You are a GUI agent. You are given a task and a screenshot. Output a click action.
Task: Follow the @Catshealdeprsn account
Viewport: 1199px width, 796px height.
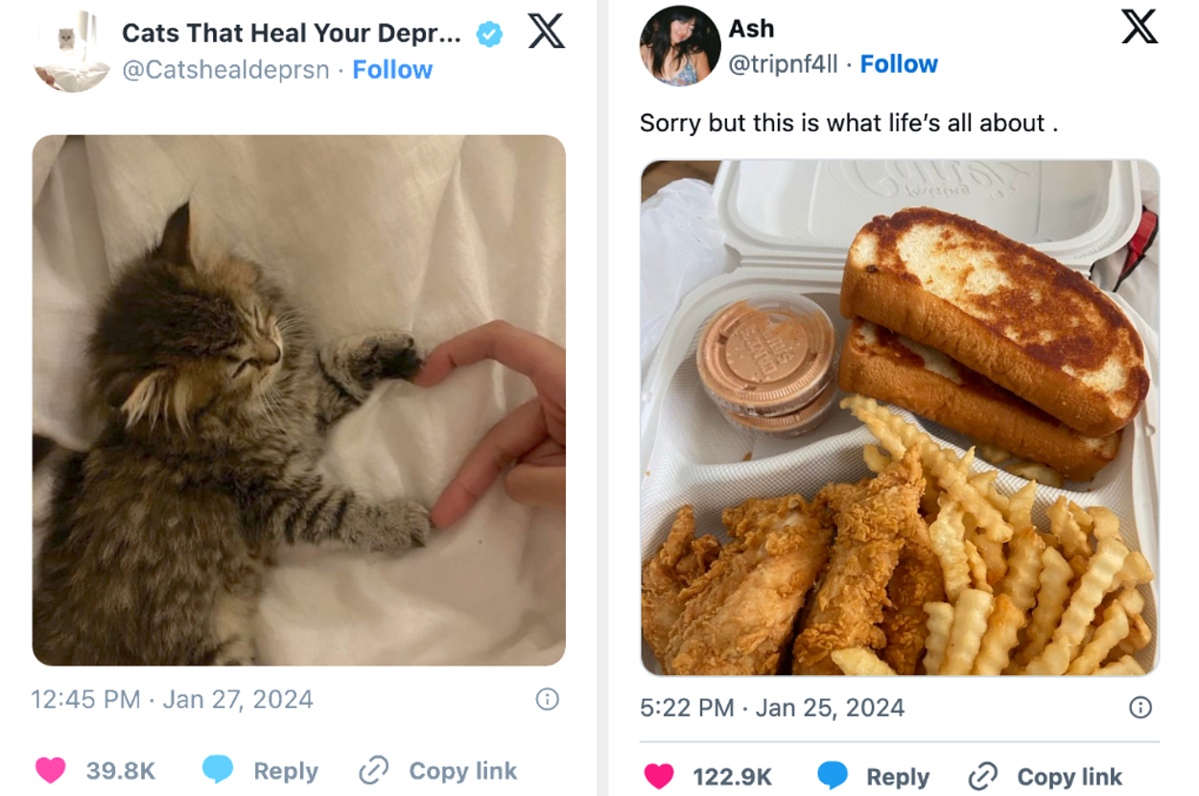392,70
